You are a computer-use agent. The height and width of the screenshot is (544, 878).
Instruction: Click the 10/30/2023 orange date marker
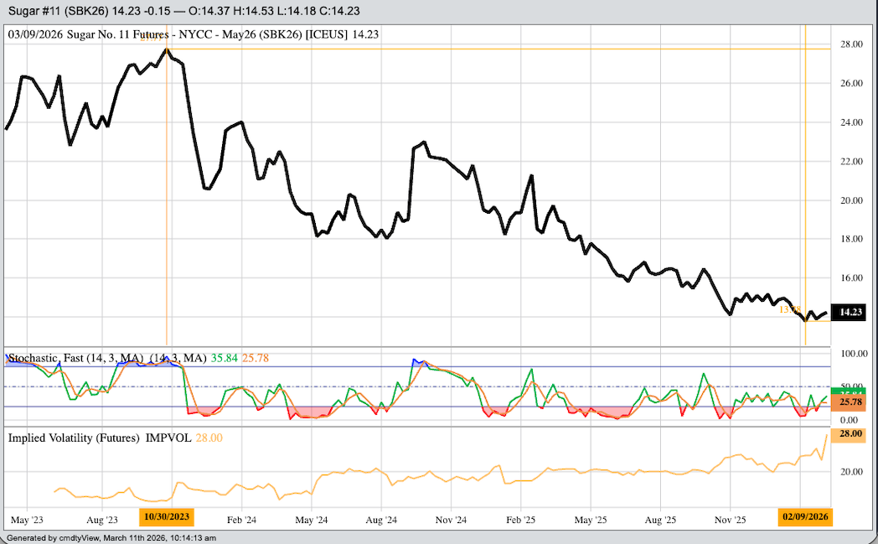tap(167, 516)
